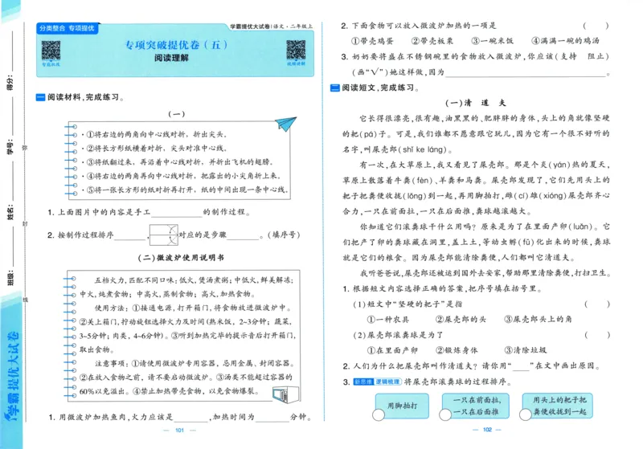
Task: Select option ①在里面产卵
Action: (x=392, y=351)
